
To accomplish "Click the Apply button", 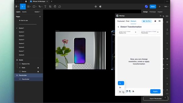I will coord(155,91).
